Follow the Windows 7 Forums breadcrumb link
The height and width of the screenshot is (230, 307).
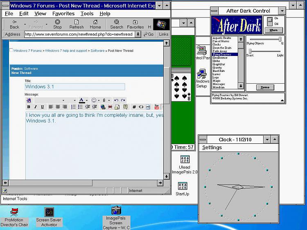27,51
